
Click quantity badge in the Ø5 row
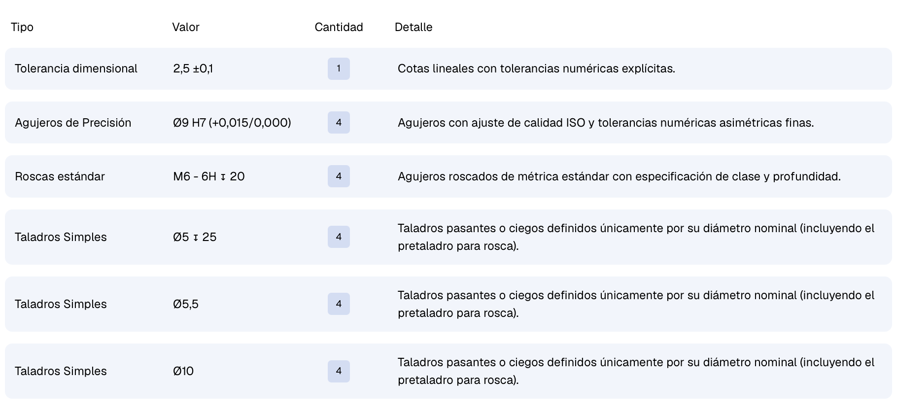point(339,237)
